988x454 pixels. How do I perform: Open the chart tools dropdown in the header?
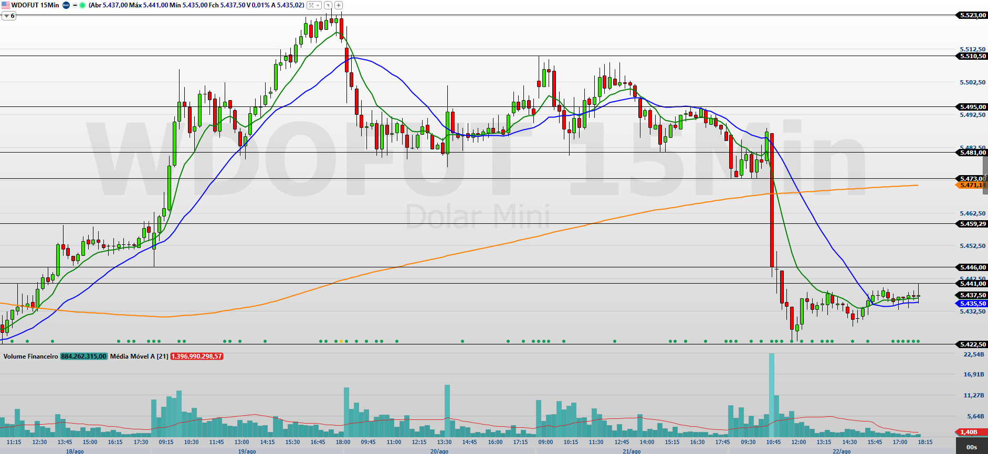[314, 5]
